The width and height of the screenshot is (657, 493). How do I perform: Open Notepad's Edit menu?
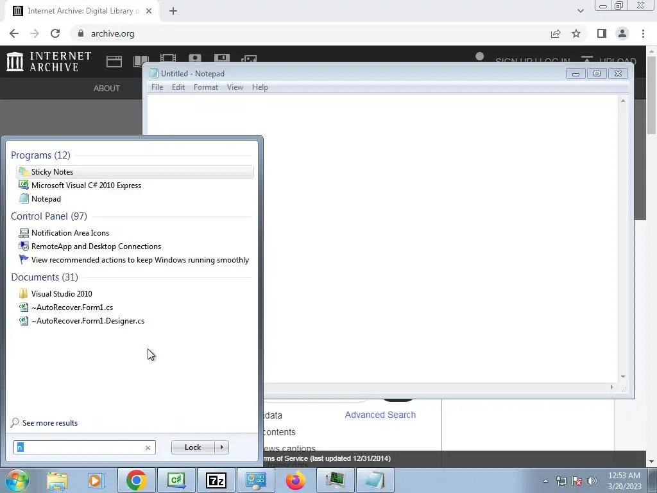[x=178, y=87]
